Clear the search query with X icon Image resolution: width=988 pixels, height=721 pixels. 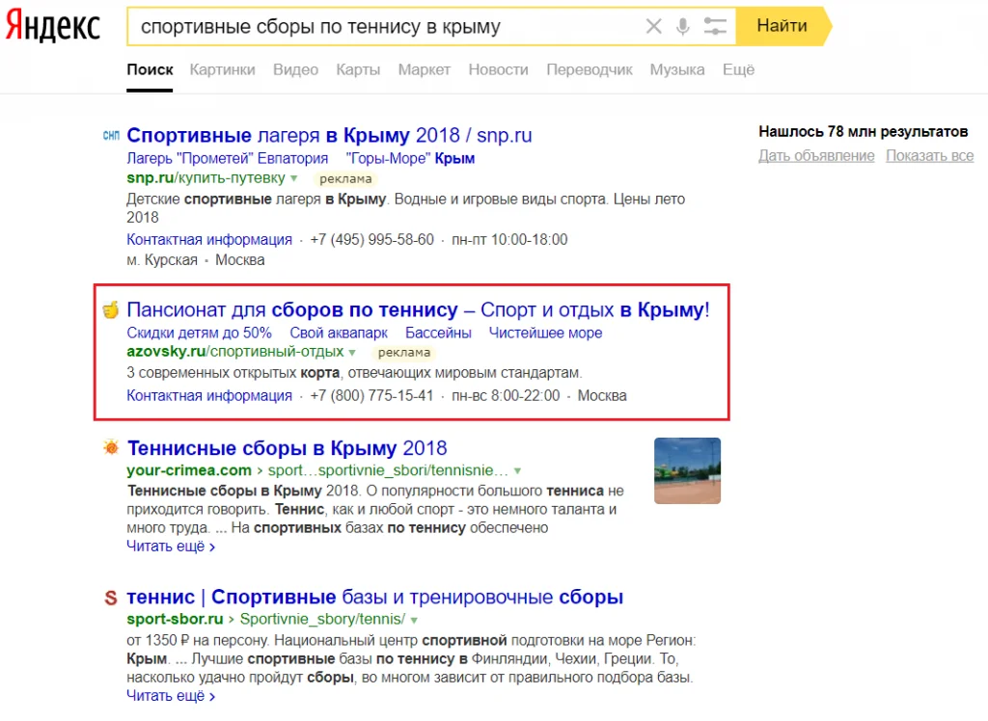point(654,26)
